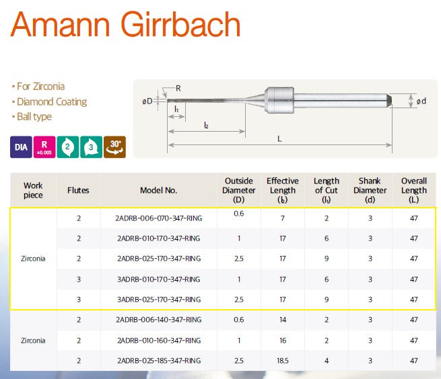441x379 pixels.
Task: Select model 2ADRB-025-170-347-RING
Action: (159, 259)
